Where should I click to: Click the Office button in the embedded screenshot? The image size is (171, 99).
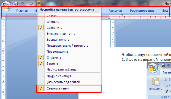pyautogui.click(x=153, y=68)
